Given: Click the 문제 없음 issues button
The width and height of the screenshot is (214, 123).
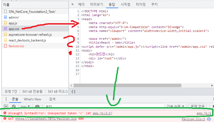Looking at the screenshot, I should [x=197, y=106].
